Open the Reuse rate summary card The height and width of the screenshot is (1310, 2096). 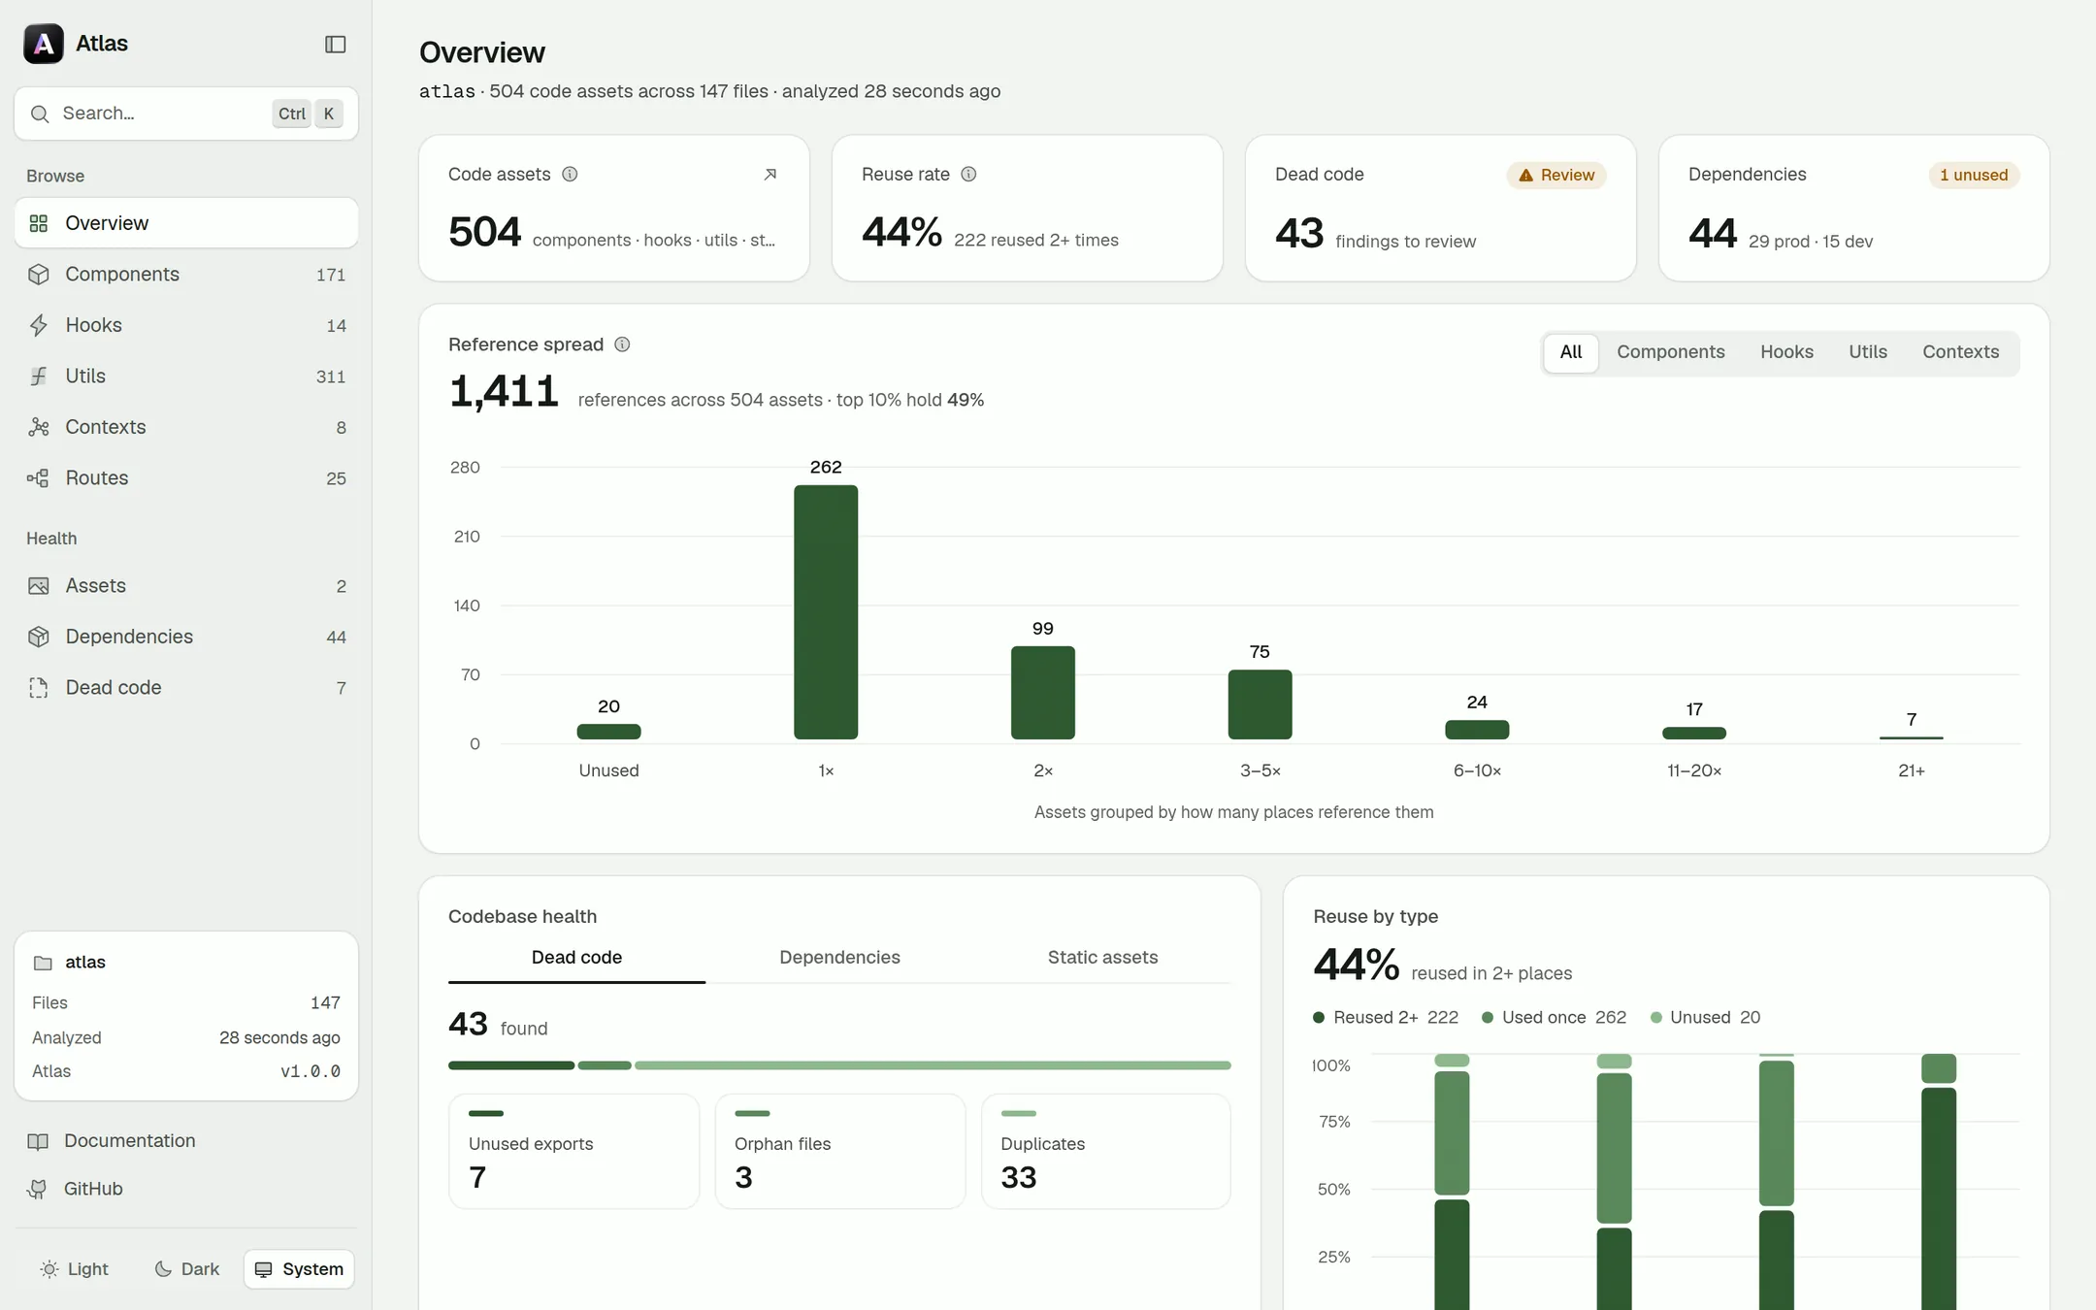(x=1027, y=209)
